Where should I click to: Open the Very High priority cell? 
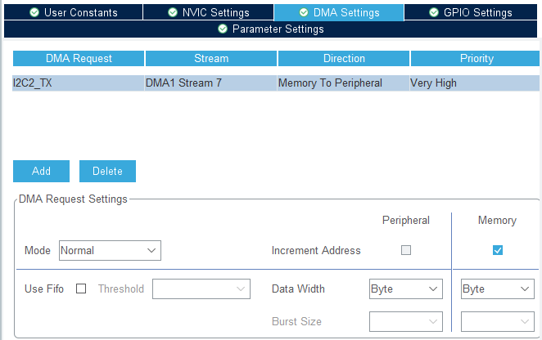coord(474,83)
